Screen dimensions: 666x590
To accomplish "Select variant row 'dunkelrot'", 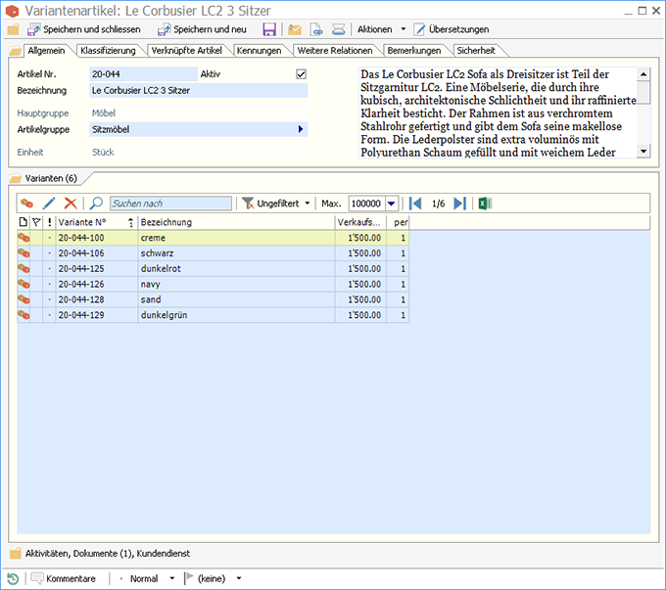I will pyautogui.click(x=213, y=269).
